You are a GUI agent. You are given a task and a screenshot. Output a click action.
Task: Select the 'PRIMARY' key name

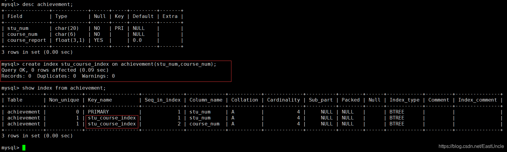98,112
